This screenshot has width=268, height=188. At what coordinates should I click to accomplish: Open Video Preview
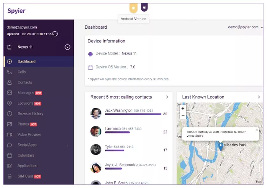30,134
